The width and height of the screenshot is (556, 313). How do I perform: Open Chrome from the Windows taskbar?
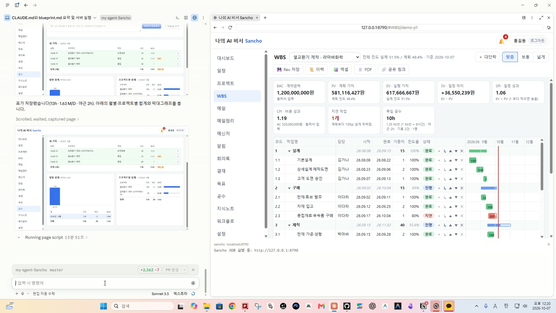coord(232,306)
